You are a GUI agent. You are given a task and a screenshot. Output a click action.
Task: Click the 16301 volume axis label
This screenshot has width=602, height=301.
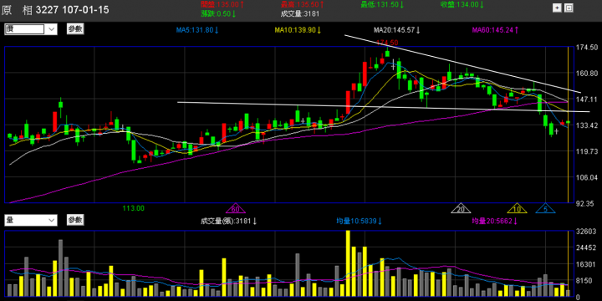[585, 264]
